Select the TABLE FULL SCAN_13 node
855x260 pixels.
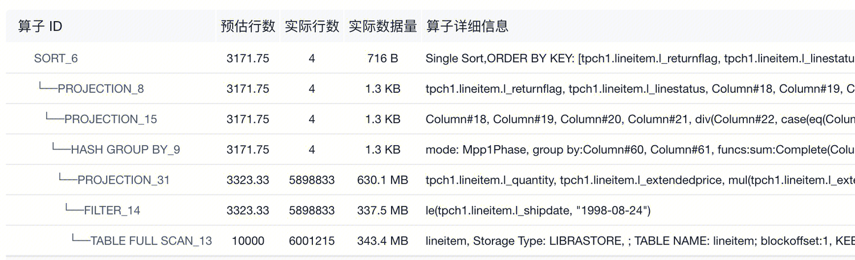pyautogui.click(x=151, y=241)
